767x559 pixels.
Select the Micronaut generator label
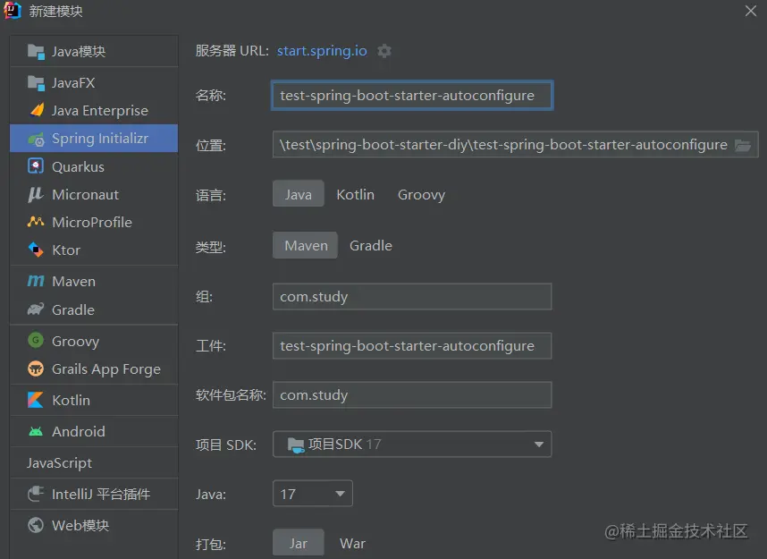pyautogui.click(x=85, y=194)
